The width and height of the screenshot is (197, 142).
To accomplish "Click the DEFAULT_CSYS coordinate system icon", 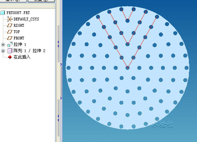I will coord(10,19).
